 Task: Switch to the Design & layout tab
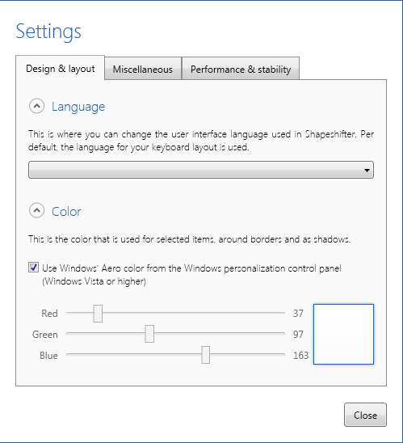tap(60, 69)
